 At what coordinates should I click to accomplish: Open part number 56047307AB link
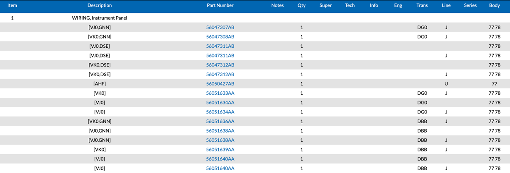tap(220, 27)
